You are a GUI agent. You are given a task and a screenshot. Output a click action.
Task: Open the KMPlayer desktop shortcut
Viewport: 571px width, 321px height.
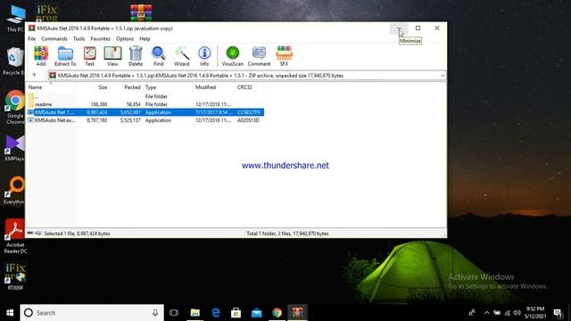[x=14, y=148]
